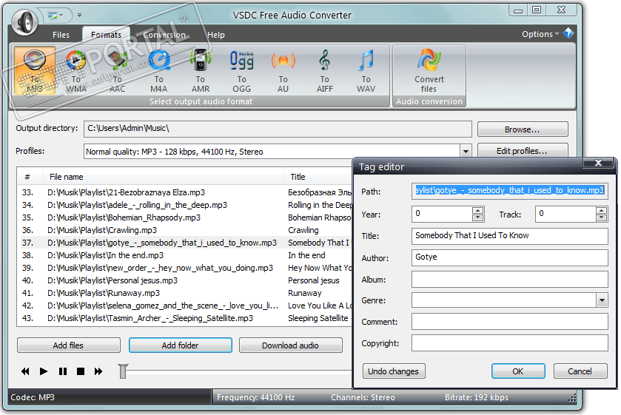Click the Author field containing Gotye
The image size is (621, 415).
click(x=510, y=257)
